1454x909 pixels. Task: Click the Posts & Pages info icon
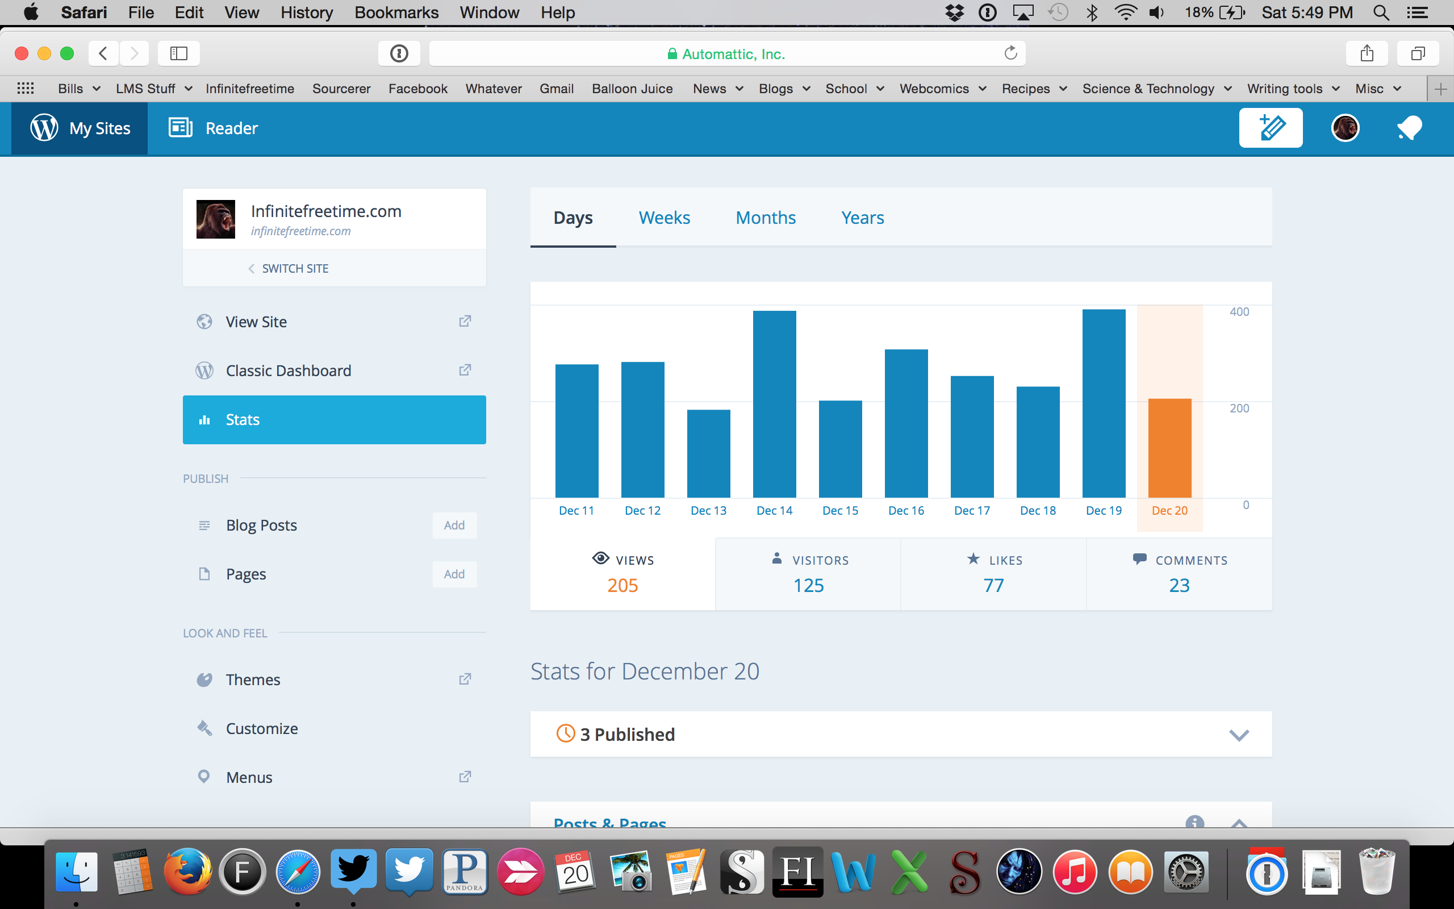[x=1194, y=822]
